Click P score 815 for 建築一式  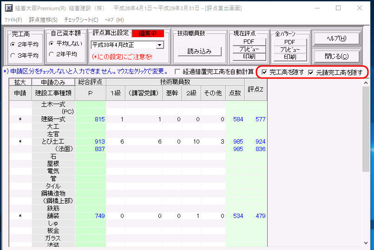pyautogui.click(x=91, y=119)
